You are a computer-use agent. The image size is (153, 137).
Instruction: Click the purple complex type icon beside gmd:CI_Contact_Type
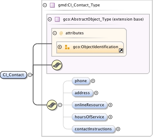pyautogui.click(x=52, y=5)
